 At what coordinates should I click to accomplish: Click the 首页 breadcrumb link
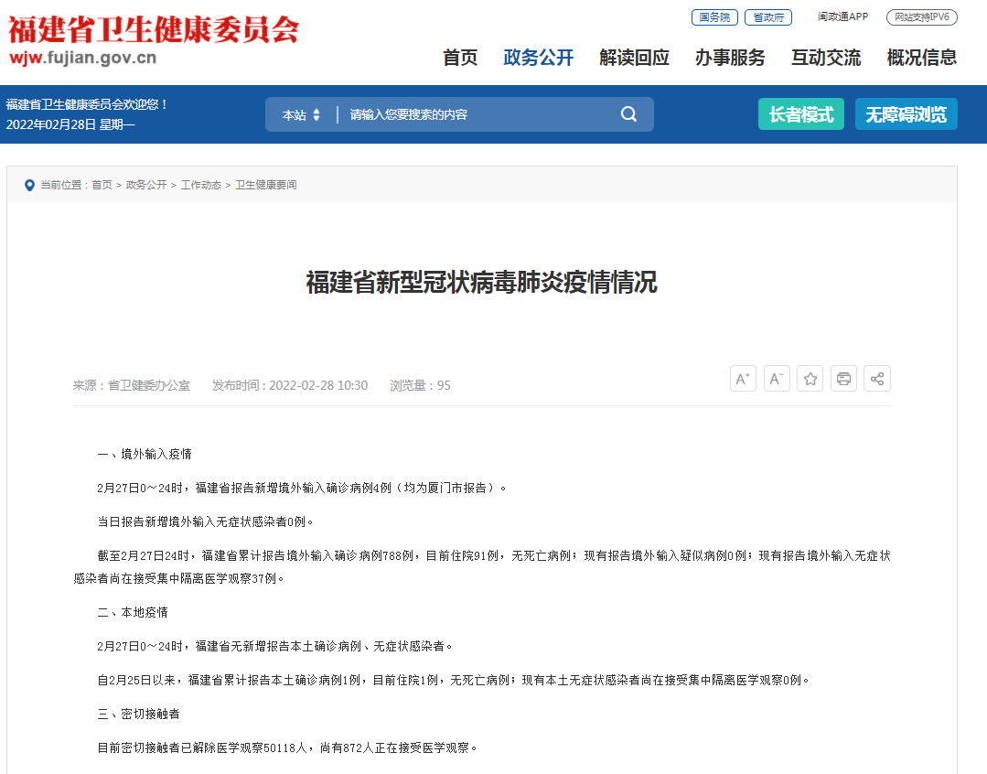[102, 185]
